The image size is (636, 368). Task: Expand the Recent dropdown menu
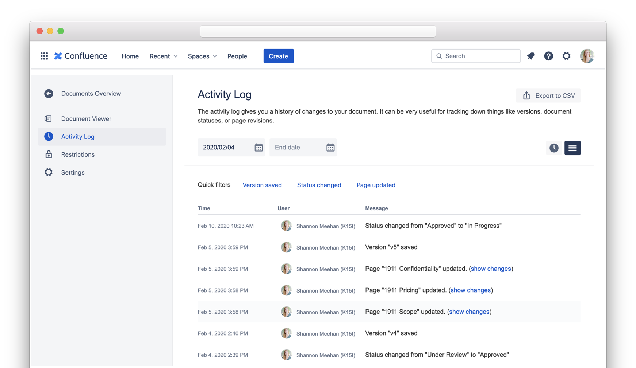163,56
